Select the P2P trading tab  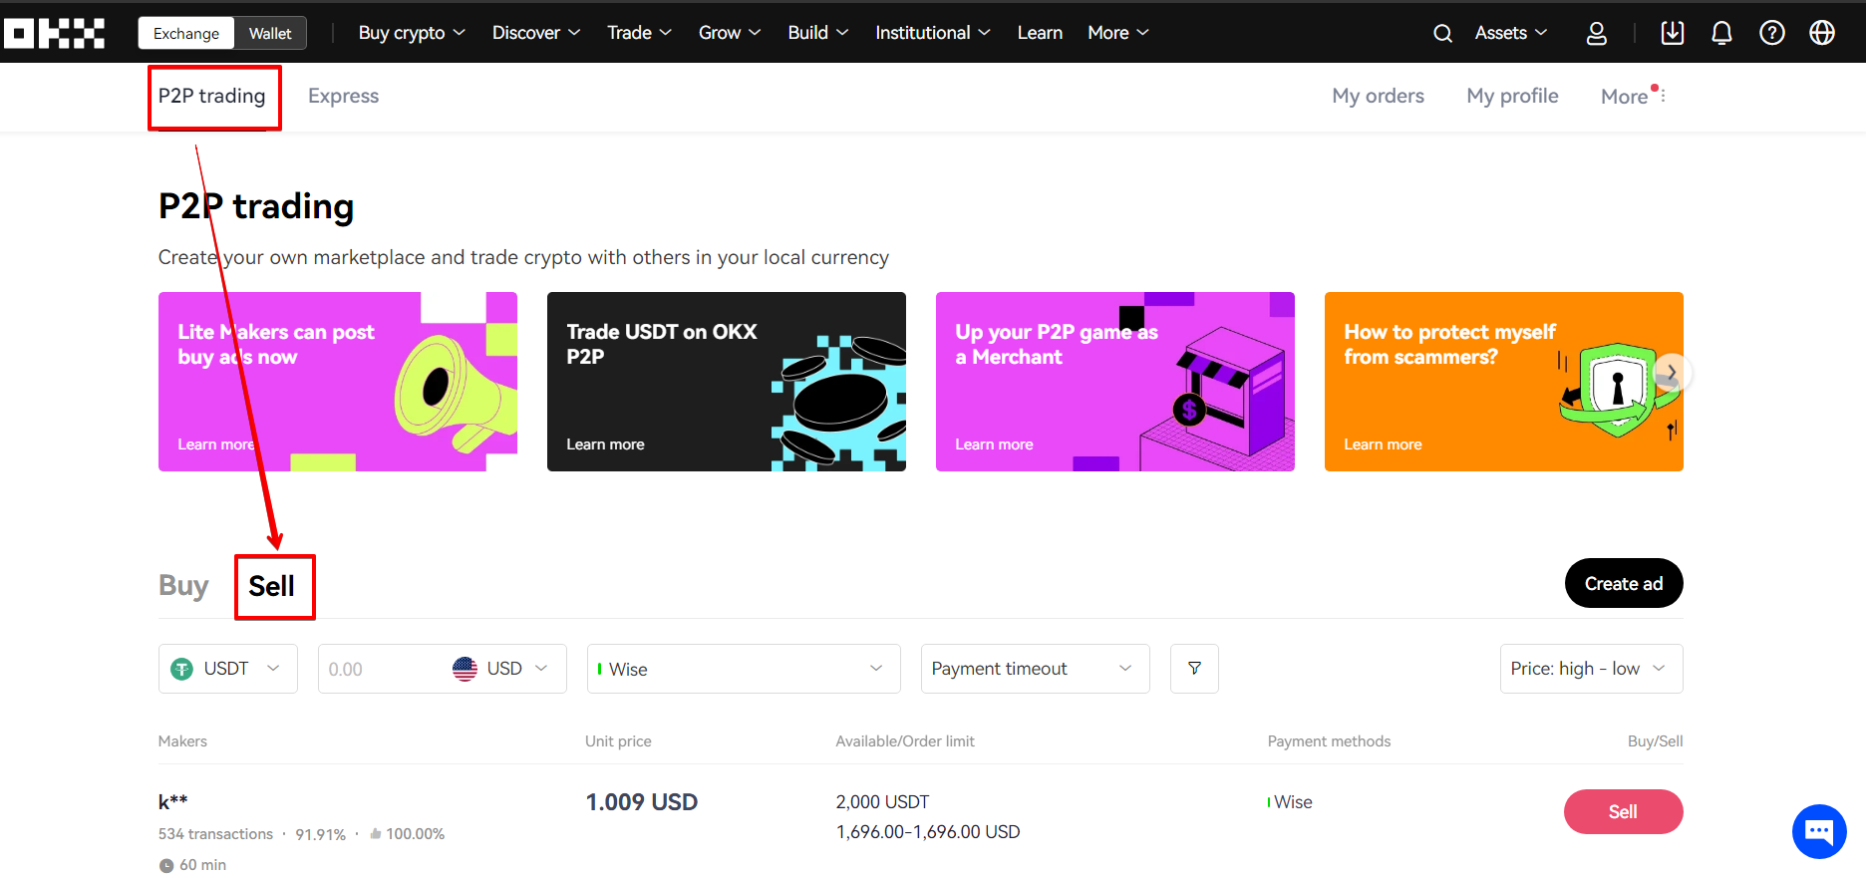(x=212, y=96)
